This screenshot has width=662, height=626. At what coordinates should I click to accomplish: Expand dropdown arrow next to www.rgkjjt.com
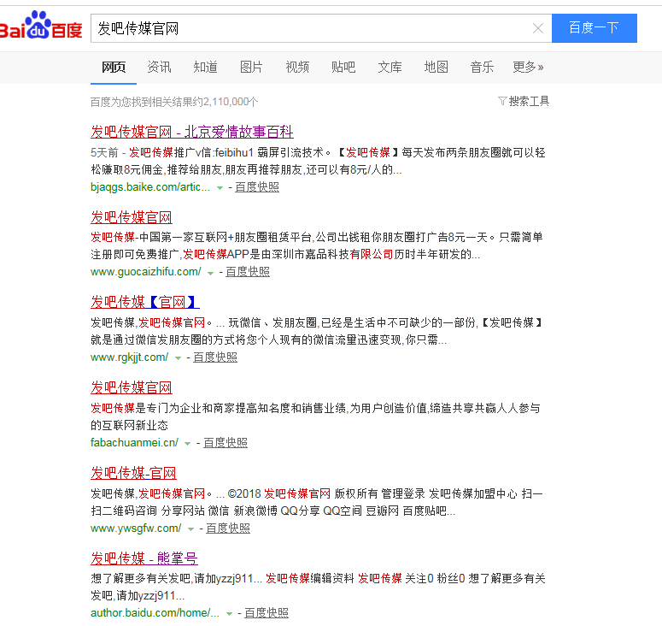178,358
